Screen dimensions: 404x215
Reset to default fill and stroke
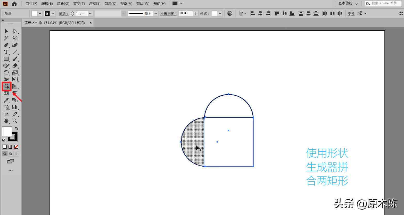[x=4, y=140]
